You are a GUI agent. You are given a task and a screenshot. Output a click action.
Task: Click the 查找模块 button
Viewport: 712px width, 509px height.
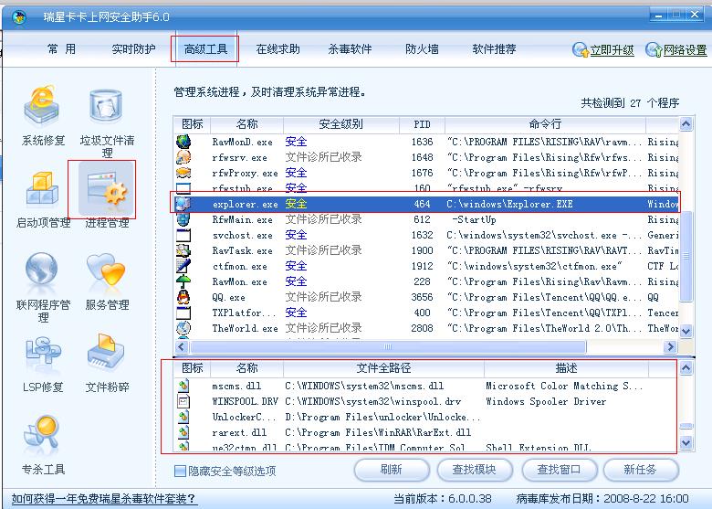pos(475,470)
